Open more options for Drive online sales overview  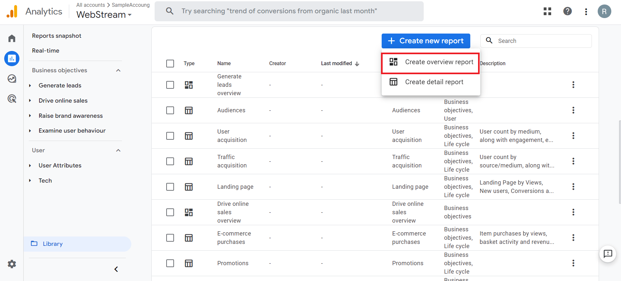573,212
